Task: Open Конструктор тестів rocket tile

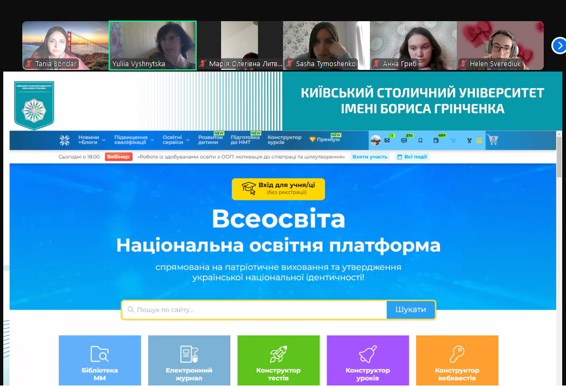Action: (x=278, y=360)
